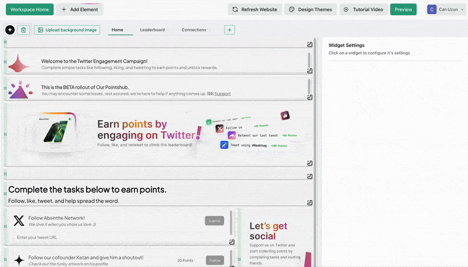Image resolution: width=468 pixels, height=267 pixels.
Task: Click resize handle of the empty widget above Welcome banner
Action: coord(310,44)
